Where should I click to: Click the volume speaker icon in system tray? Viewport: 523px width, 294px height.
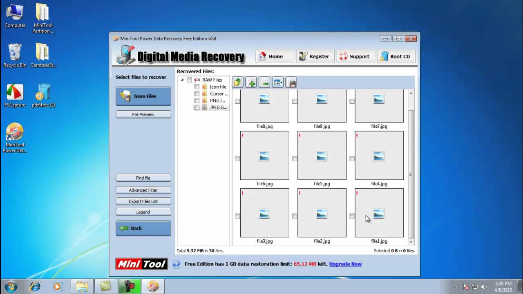[x=484, y=287]
